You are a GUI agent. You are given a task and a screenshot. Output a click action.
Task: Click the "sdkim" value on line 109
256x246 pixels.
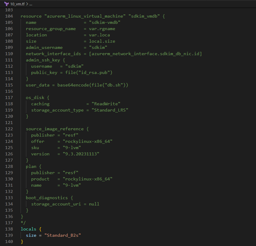coord(98,47)
